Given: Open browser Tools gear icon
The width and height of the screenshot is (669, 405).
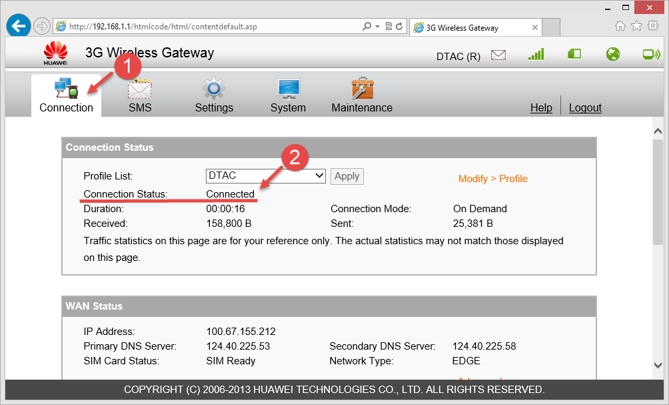Looking at the screenshot, I should coord(653,25).
